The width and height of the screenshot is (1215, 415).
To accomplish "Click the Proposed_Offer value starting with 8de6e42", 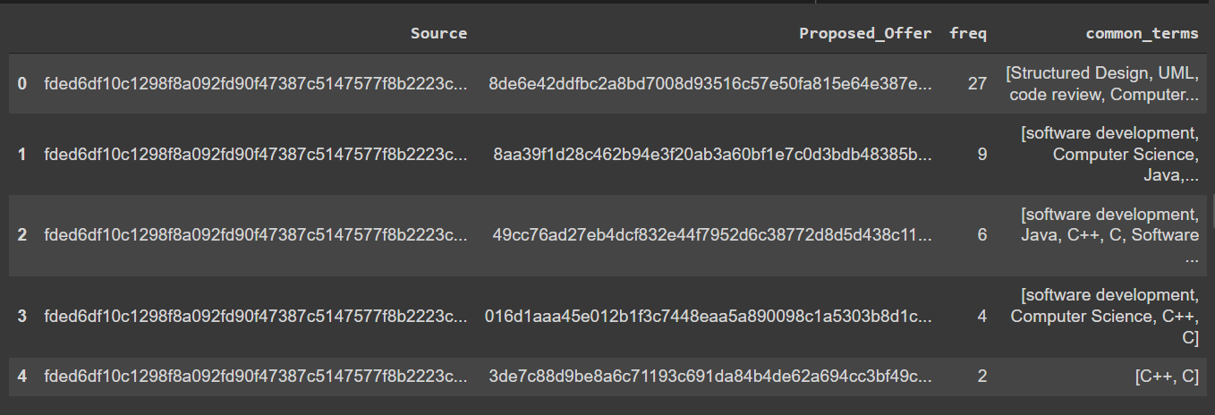I will point(710,83).
